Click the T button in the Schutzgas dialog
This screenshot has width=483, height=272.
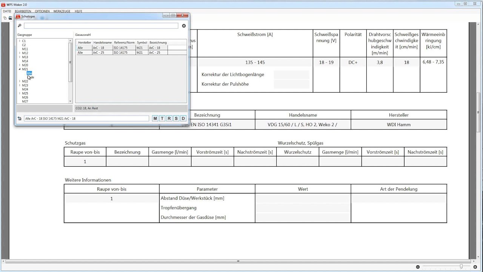tap(162, 119)
